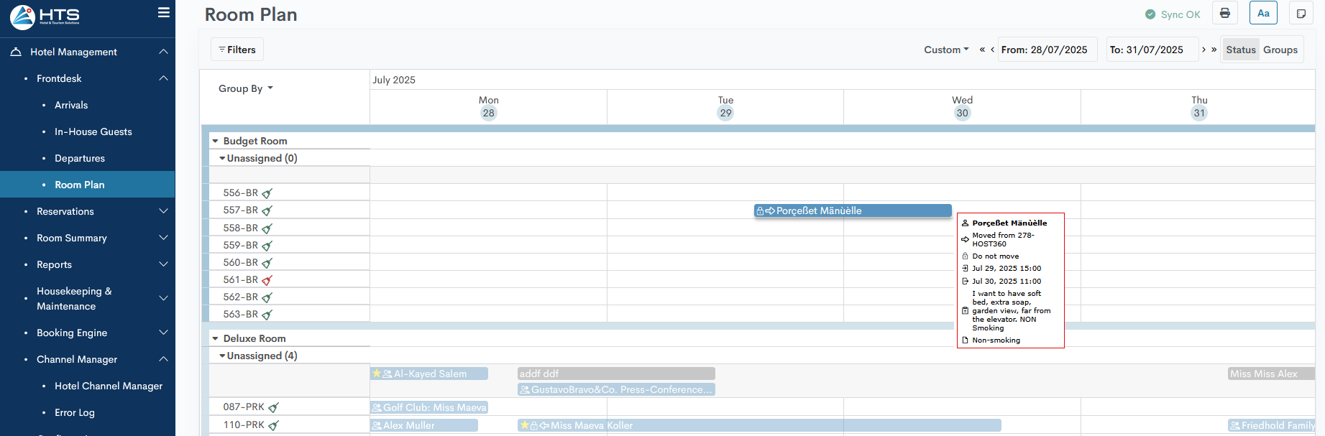
Task: Select the Porçeßet Mänùèlle reservation bar
Action: 852,210
